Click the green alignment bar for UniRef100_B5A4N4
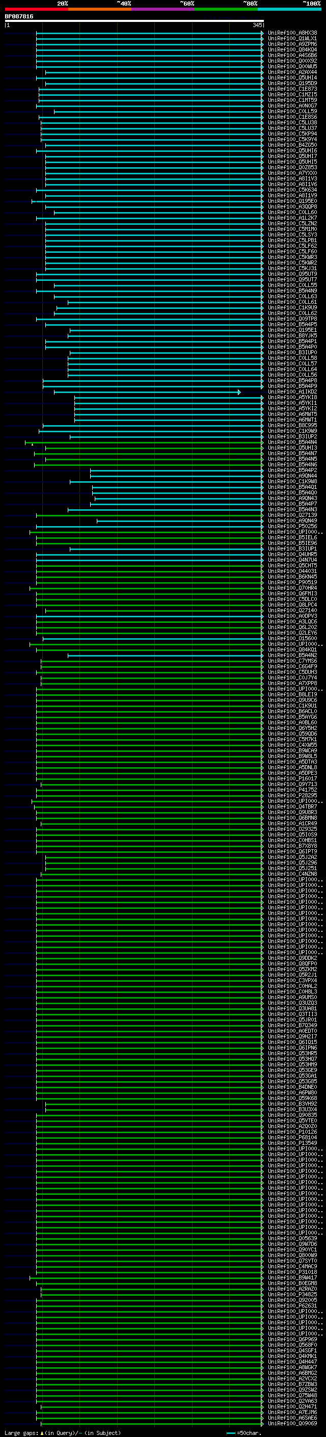The width and height of the screenshot is (326, 1437). pos(144,443)
